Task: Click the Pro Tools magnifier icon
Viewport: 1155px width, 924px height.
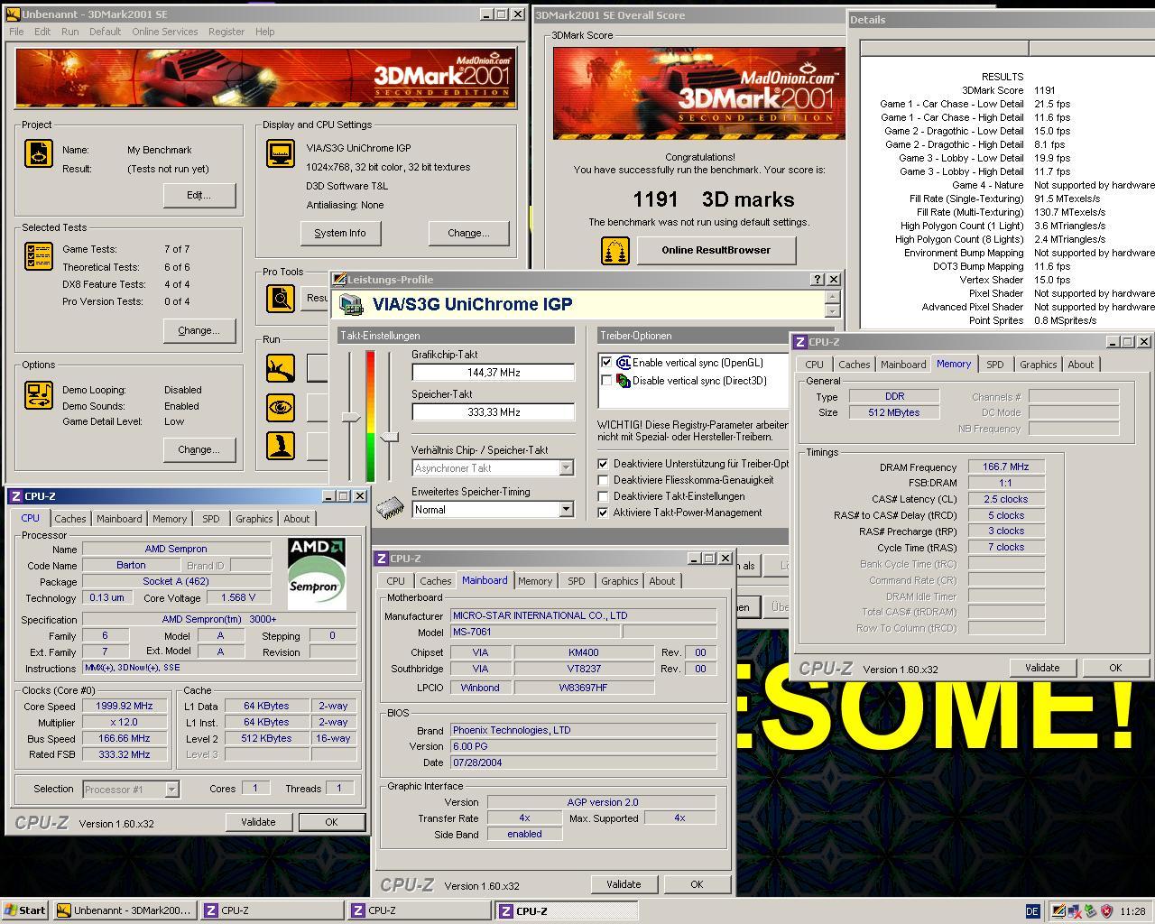Action: (x=281, y=299)
